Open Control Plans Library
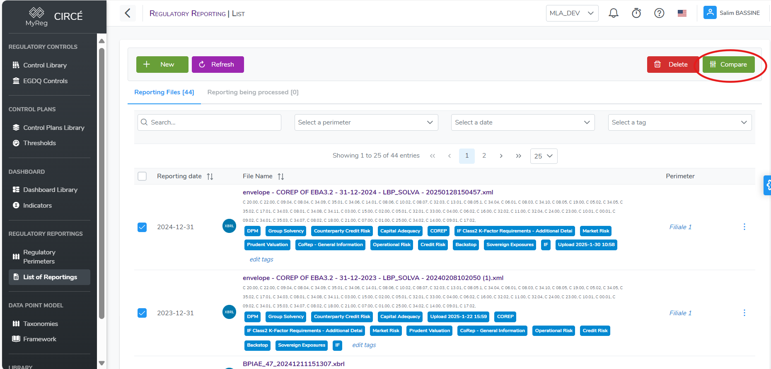The width and height of the screenshot is (771, 369). tap(53, 127)
